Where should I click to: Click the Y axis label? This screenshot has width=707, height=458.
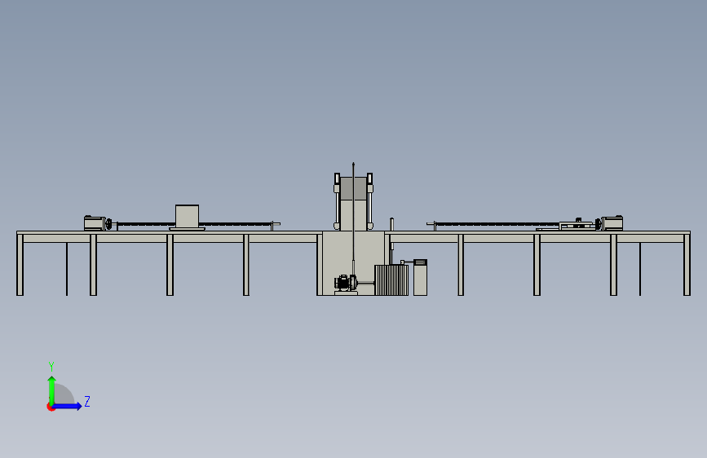(x=51, y=367)
